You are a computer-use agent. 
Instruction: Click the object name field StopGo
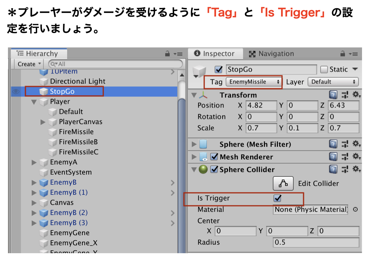(x=271, y=70)
